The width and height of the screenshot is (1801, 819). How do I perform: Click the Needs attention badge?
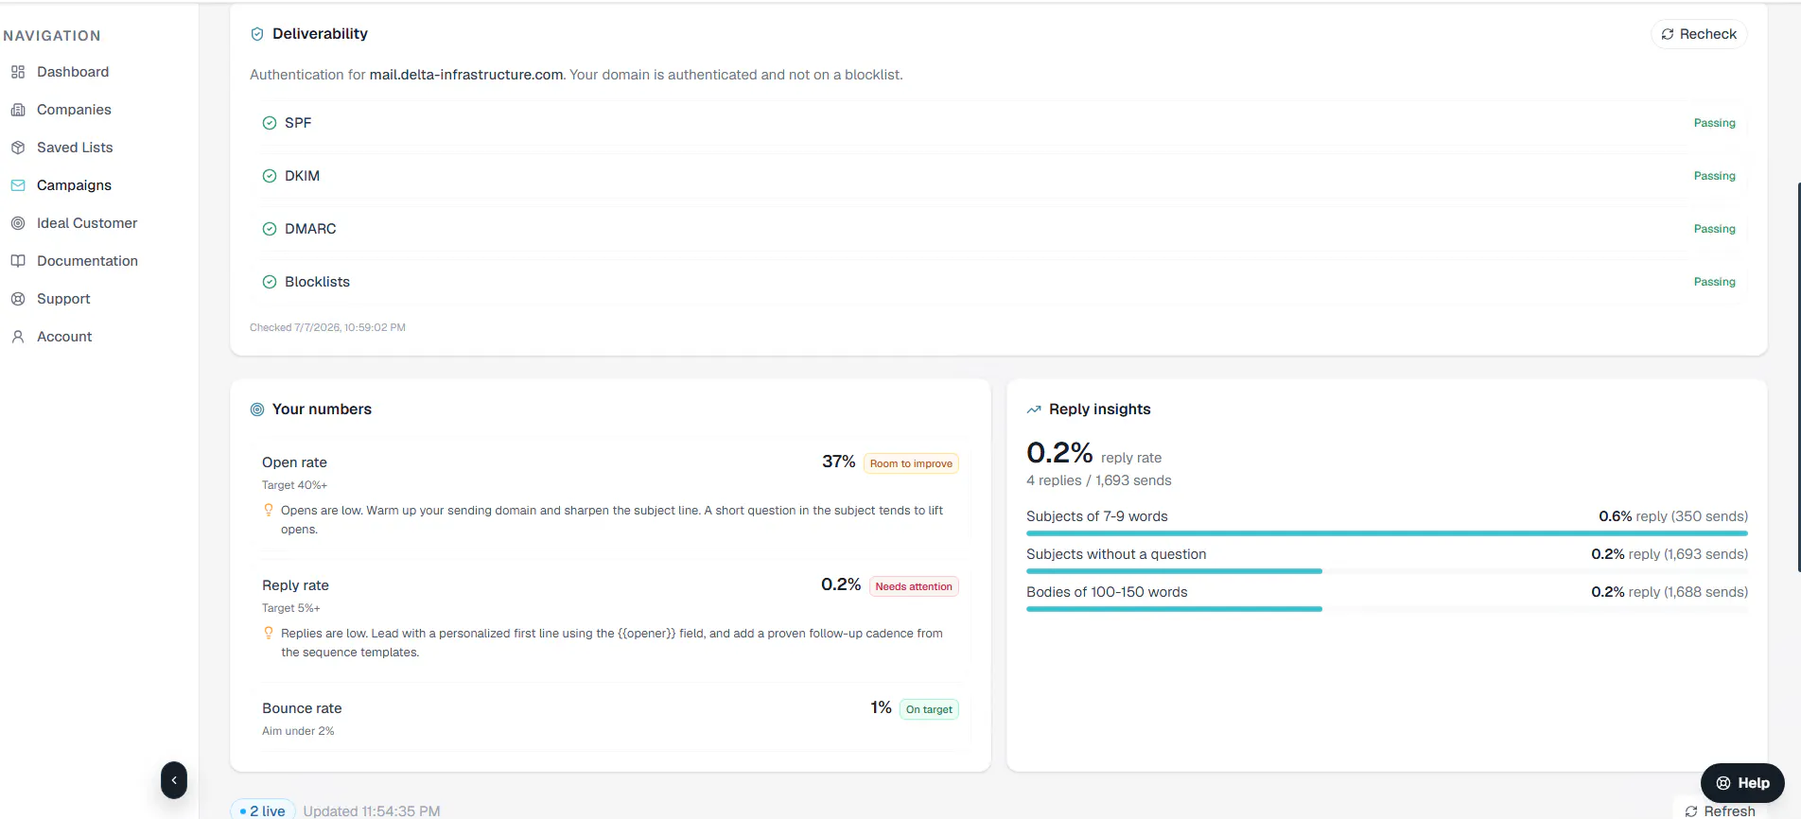(914, 586)
